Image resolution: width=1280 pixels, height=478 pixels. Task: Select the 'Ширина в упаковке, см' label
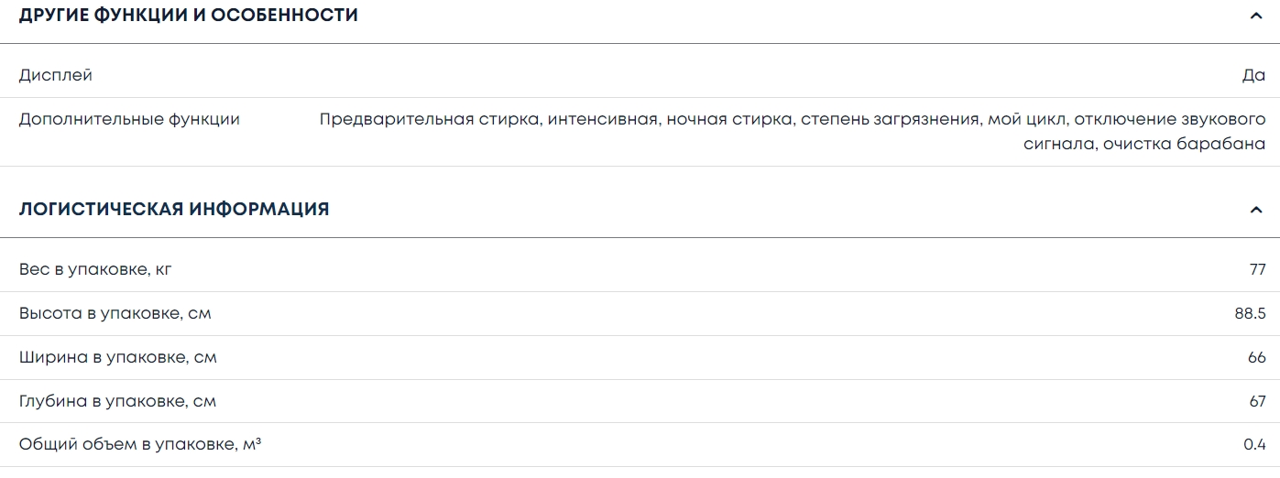pyautogui.click(x=118, y=357)
